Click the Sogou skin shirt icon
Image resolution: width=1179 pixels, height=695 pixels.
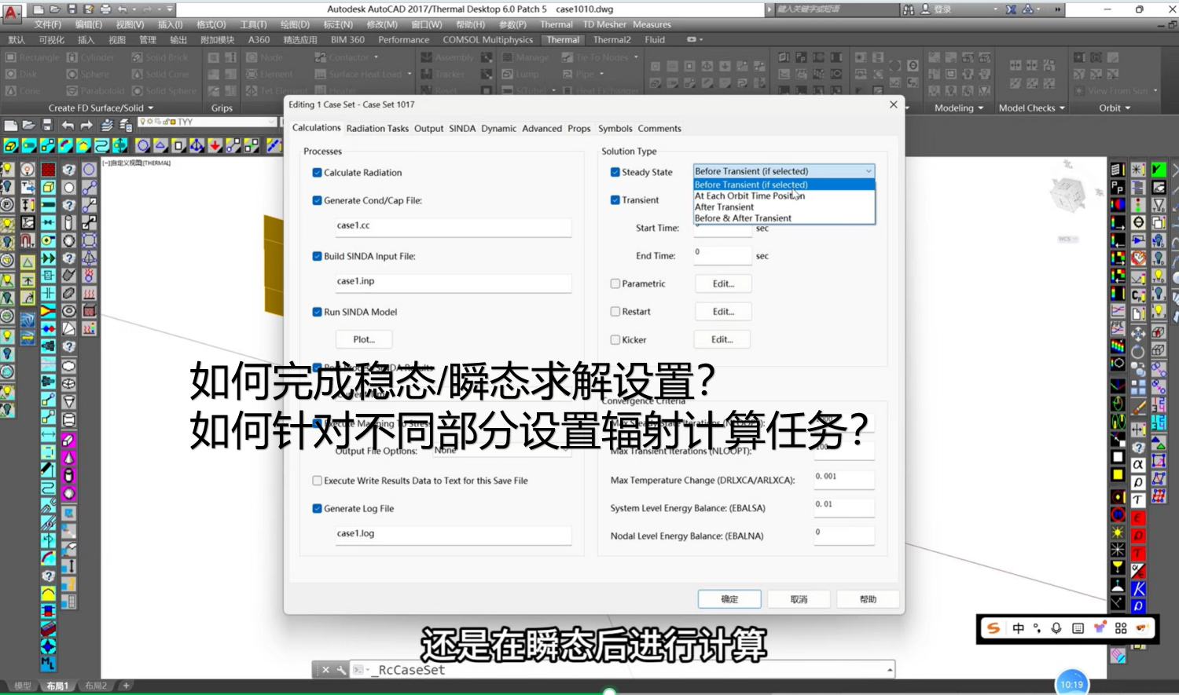[1100, 627]
